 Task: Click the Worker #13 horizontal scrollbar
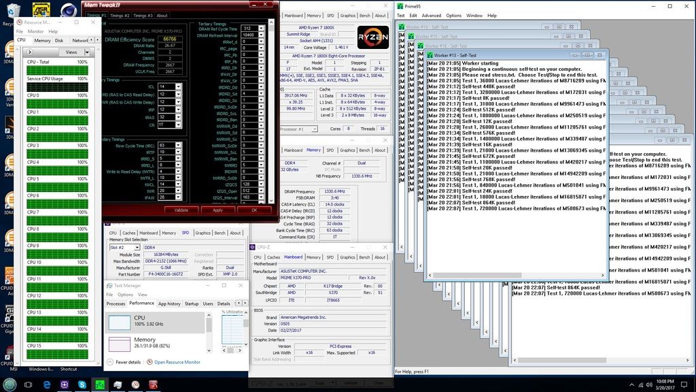tap(516, 276)
